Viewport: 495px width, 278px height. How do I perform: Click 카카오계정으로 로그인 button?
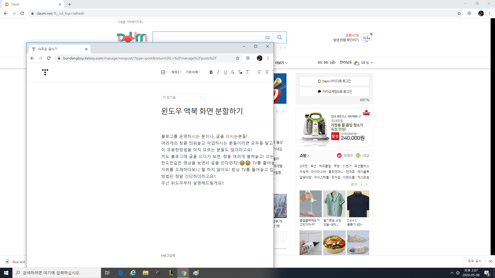pyautogui.click(x=334, y=92)
